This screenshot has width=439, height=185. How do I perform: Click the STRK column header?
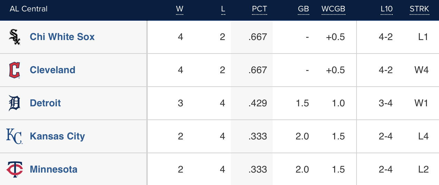pyautogui.click(x=419, y=9)
